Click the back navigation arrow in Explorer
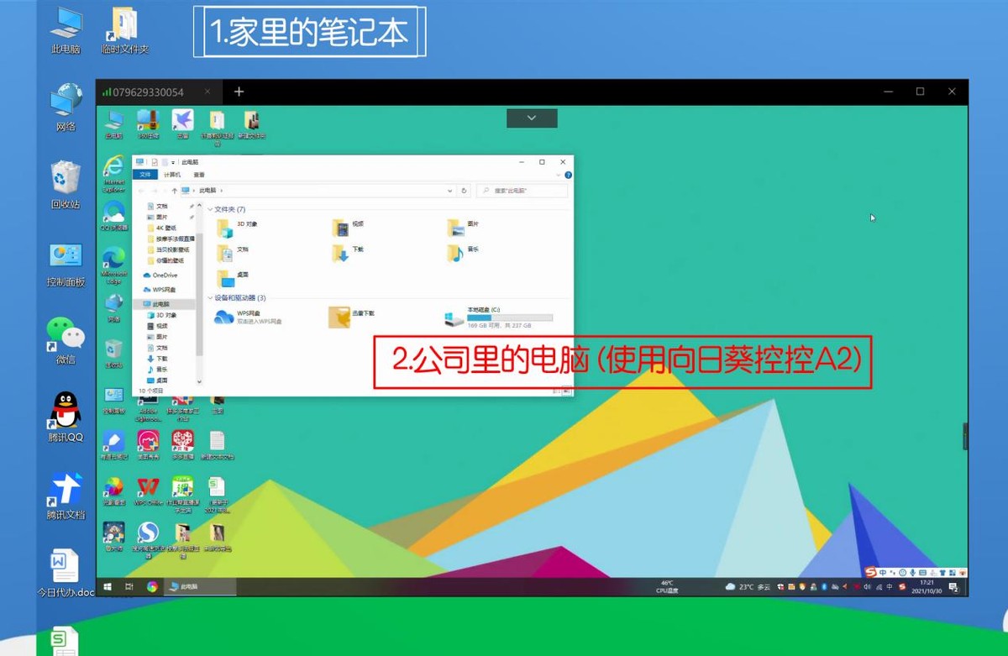Viewport: 1008px width, 656px height. 139,191
